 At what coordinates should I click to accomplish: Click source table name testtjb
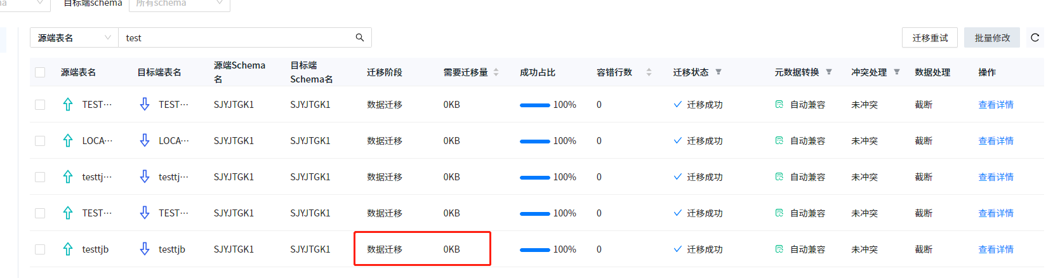click(95, 249)
